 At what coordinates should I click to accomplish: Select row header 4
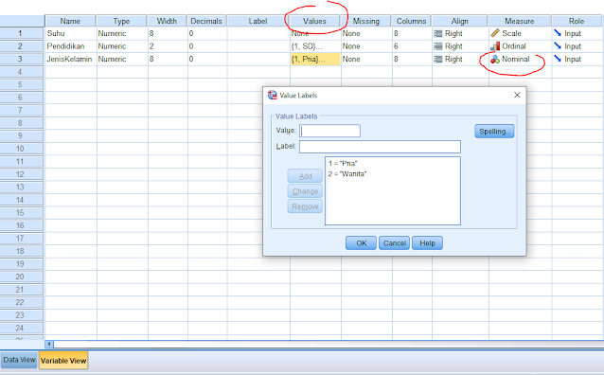coord(22,72)
